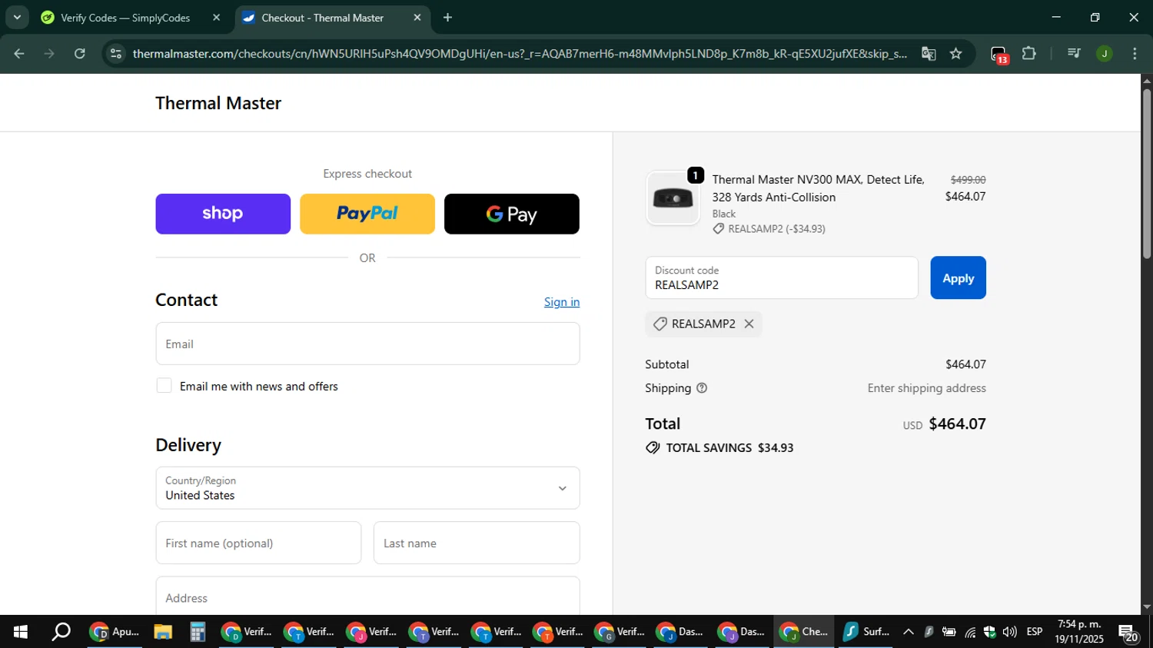The width and height of the screenshot is (1153, 648).
Task: Close the Verify Codes tab
Action: click(x=216, y=18)
